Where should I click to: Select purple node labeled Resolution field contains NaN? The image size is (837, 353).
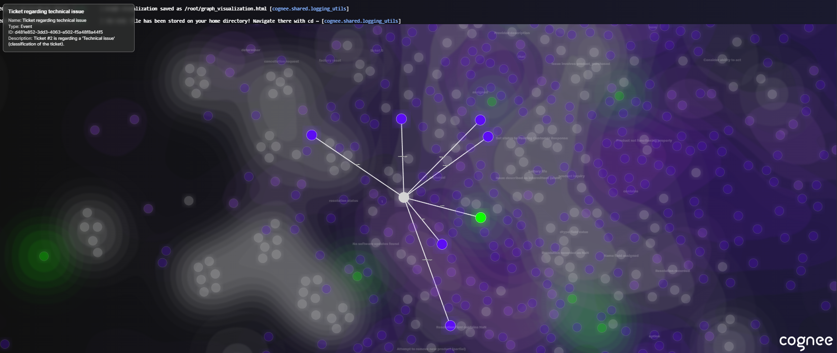coord(450,326)
